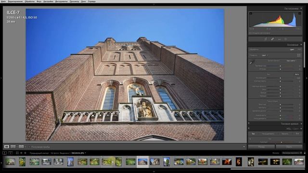Open the profile browser grid icon
This screenshot has height=173, width=308.
point(298,55)
